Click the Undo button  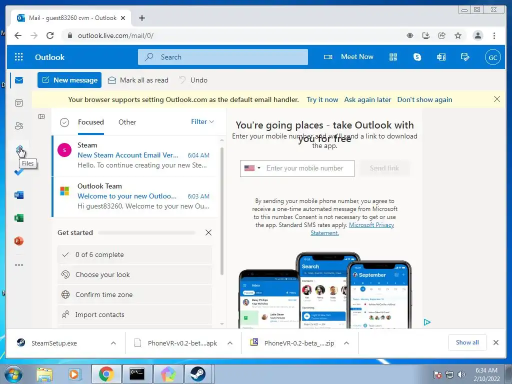tap(193, 80)
